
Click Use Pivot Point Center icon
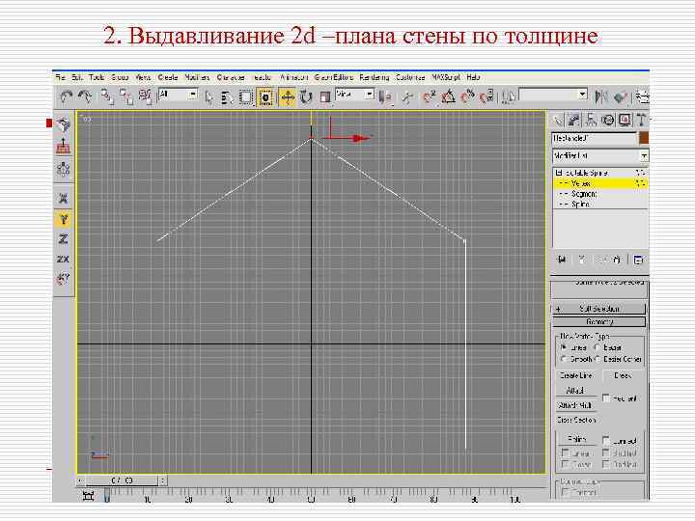(x=385, y=97)
